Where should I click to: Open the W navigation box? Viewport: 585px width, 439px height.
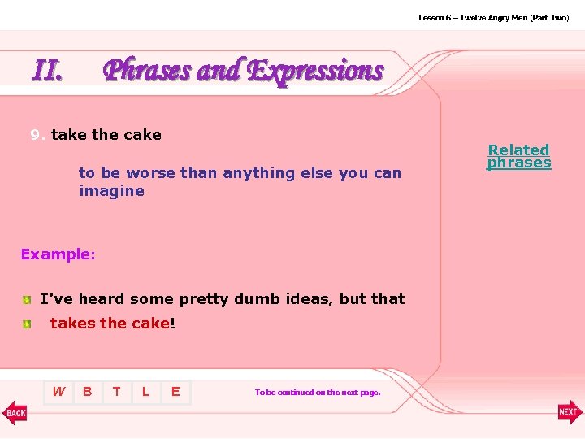[58, 392]
